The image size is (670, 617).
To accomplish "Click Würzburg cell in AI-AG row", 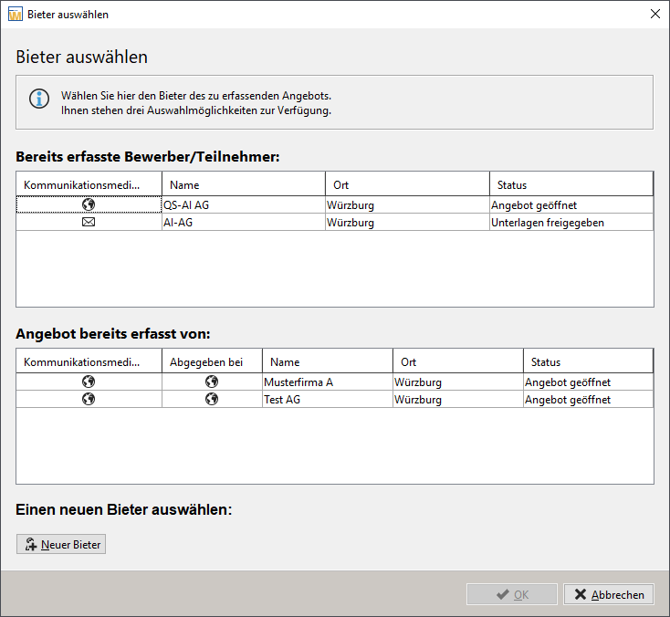I will point(408,222).
